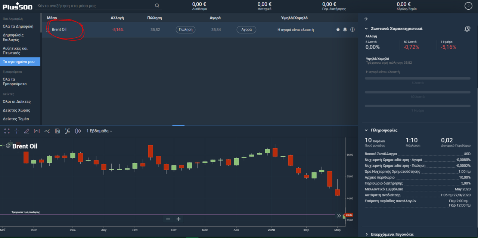Click the Υψηλό/Χαμηλό column header

point(294,18)
